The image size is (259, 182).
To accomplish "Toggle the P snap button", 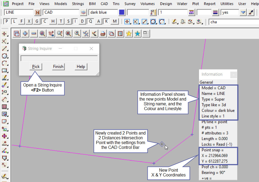I will 7,21.
